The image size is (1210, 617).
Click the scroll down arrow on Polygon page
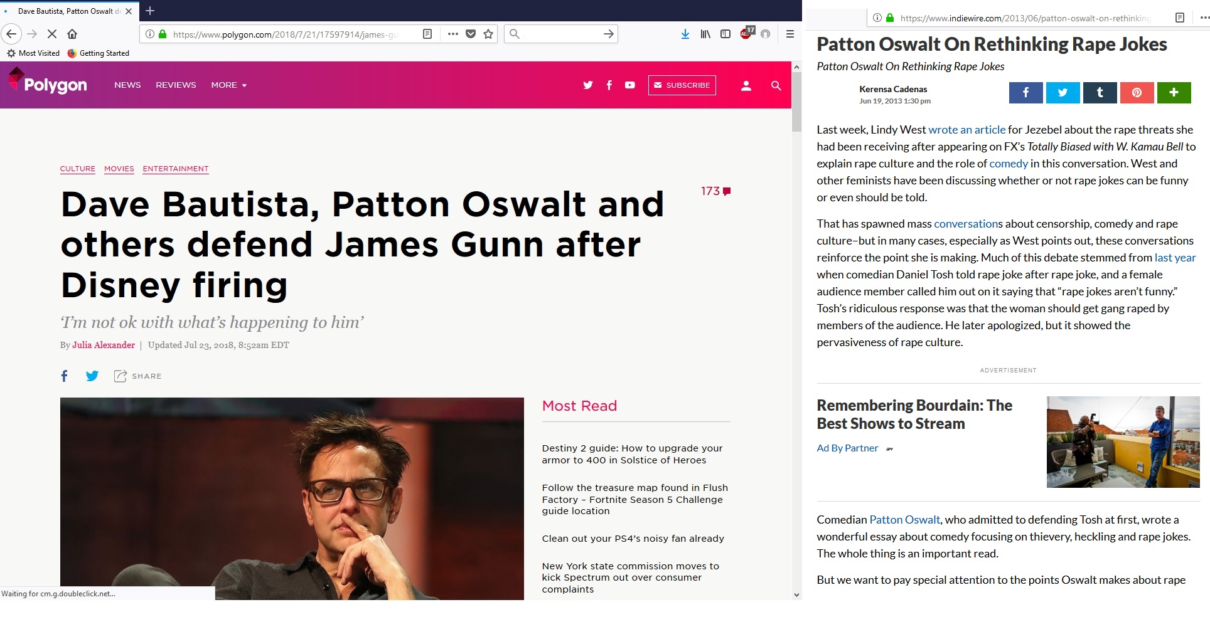796,594
